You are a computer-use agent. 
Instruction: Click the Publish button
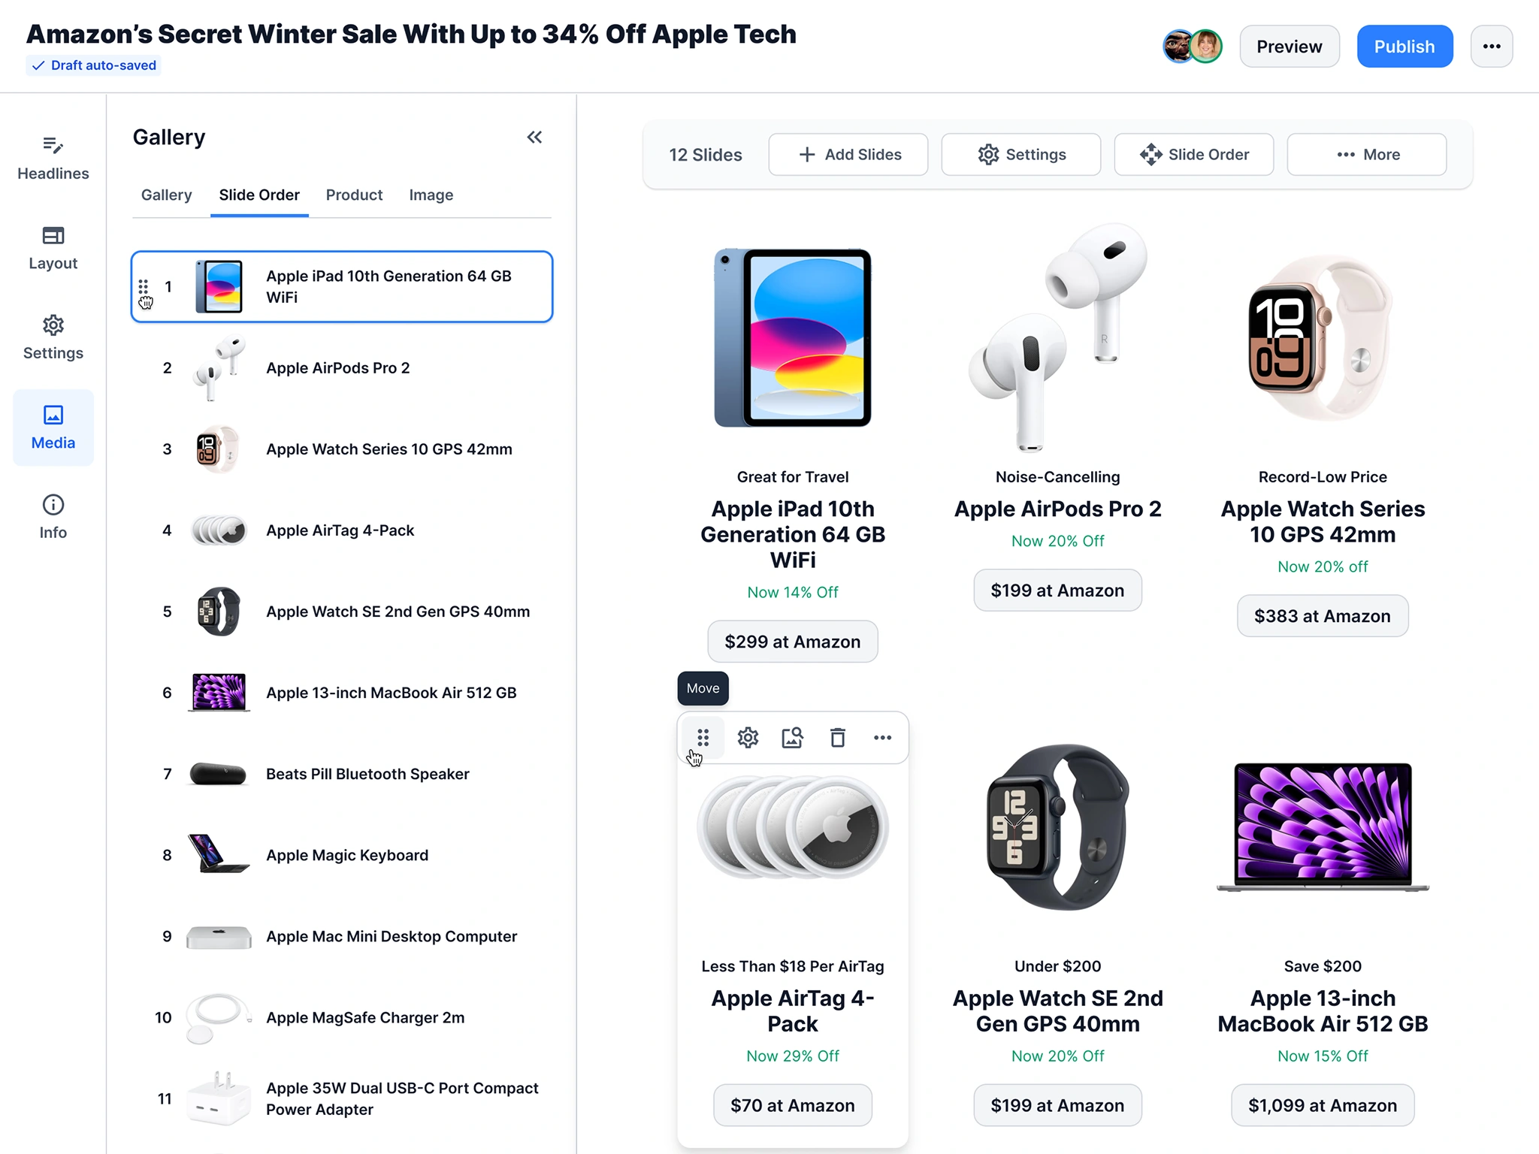pyautogui.click(x=1404, y=47)
